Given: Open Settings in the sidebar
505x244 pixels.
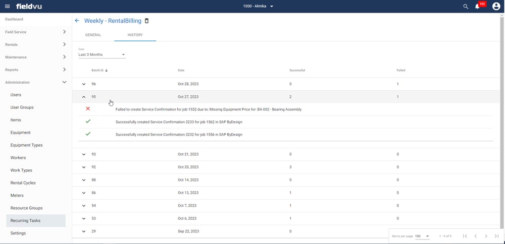Looking at the screenshot, I should (x=18, y=233).
